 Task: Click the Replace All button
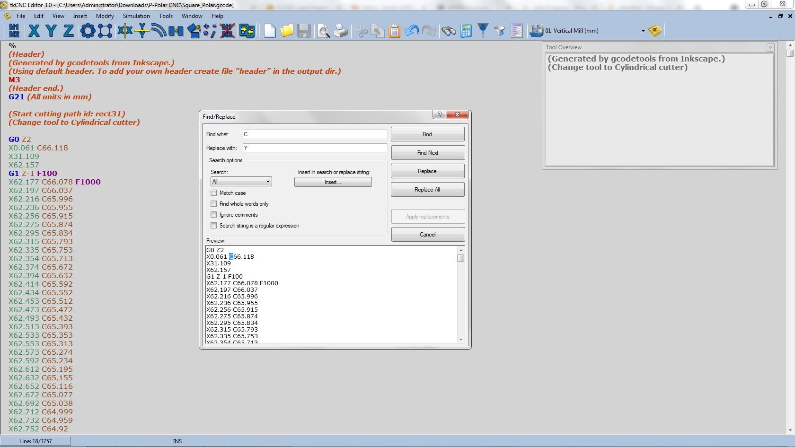coord(427,190)
